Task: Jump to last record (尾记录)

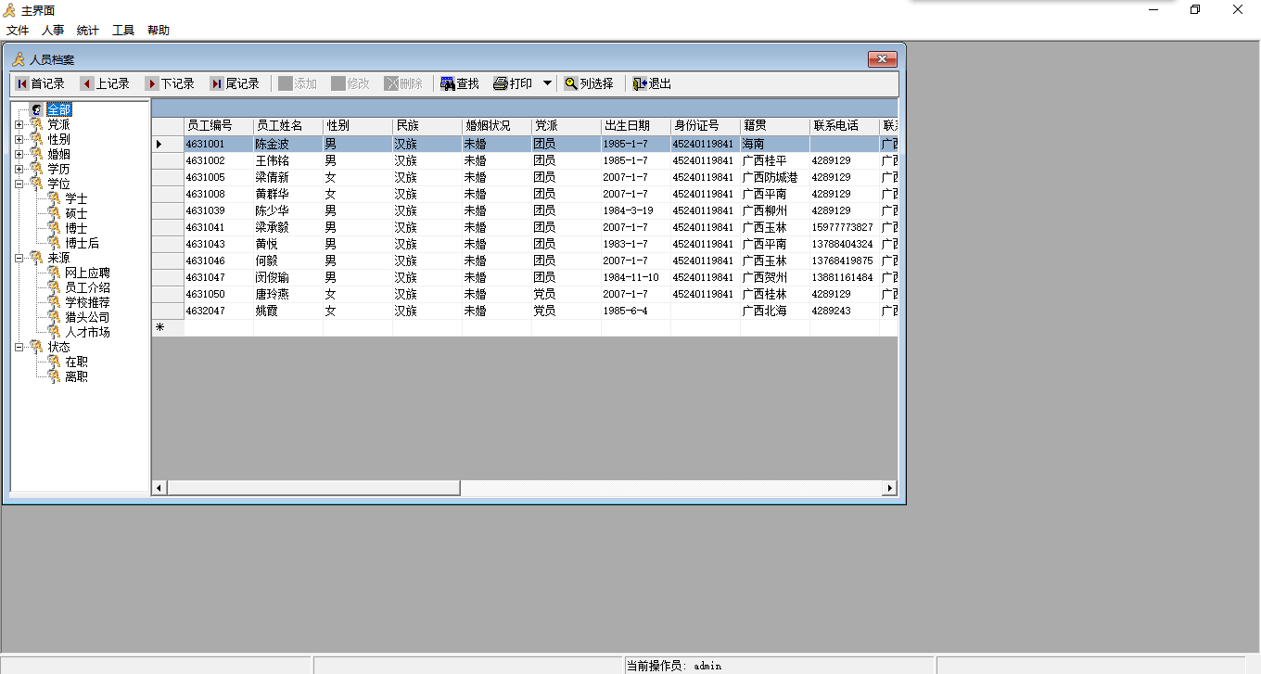Action: point(235,83)
